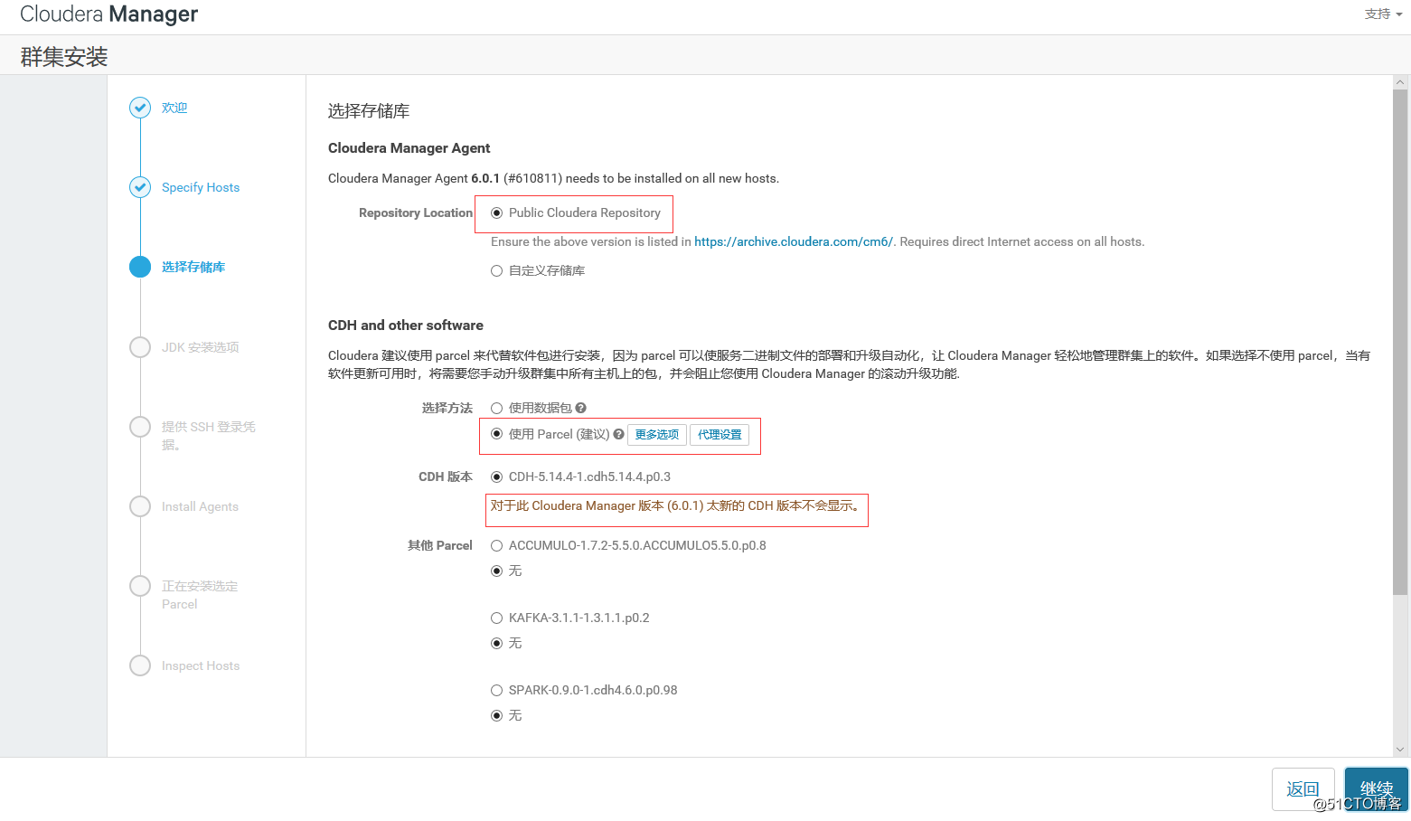Click the Inspect Hosts step circle
This screenshot has height=821, width=1411.
(140, 665)
